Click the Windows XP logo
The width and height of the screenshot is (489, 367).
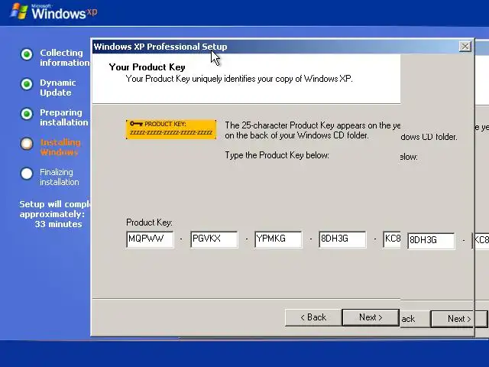point(53,12)
